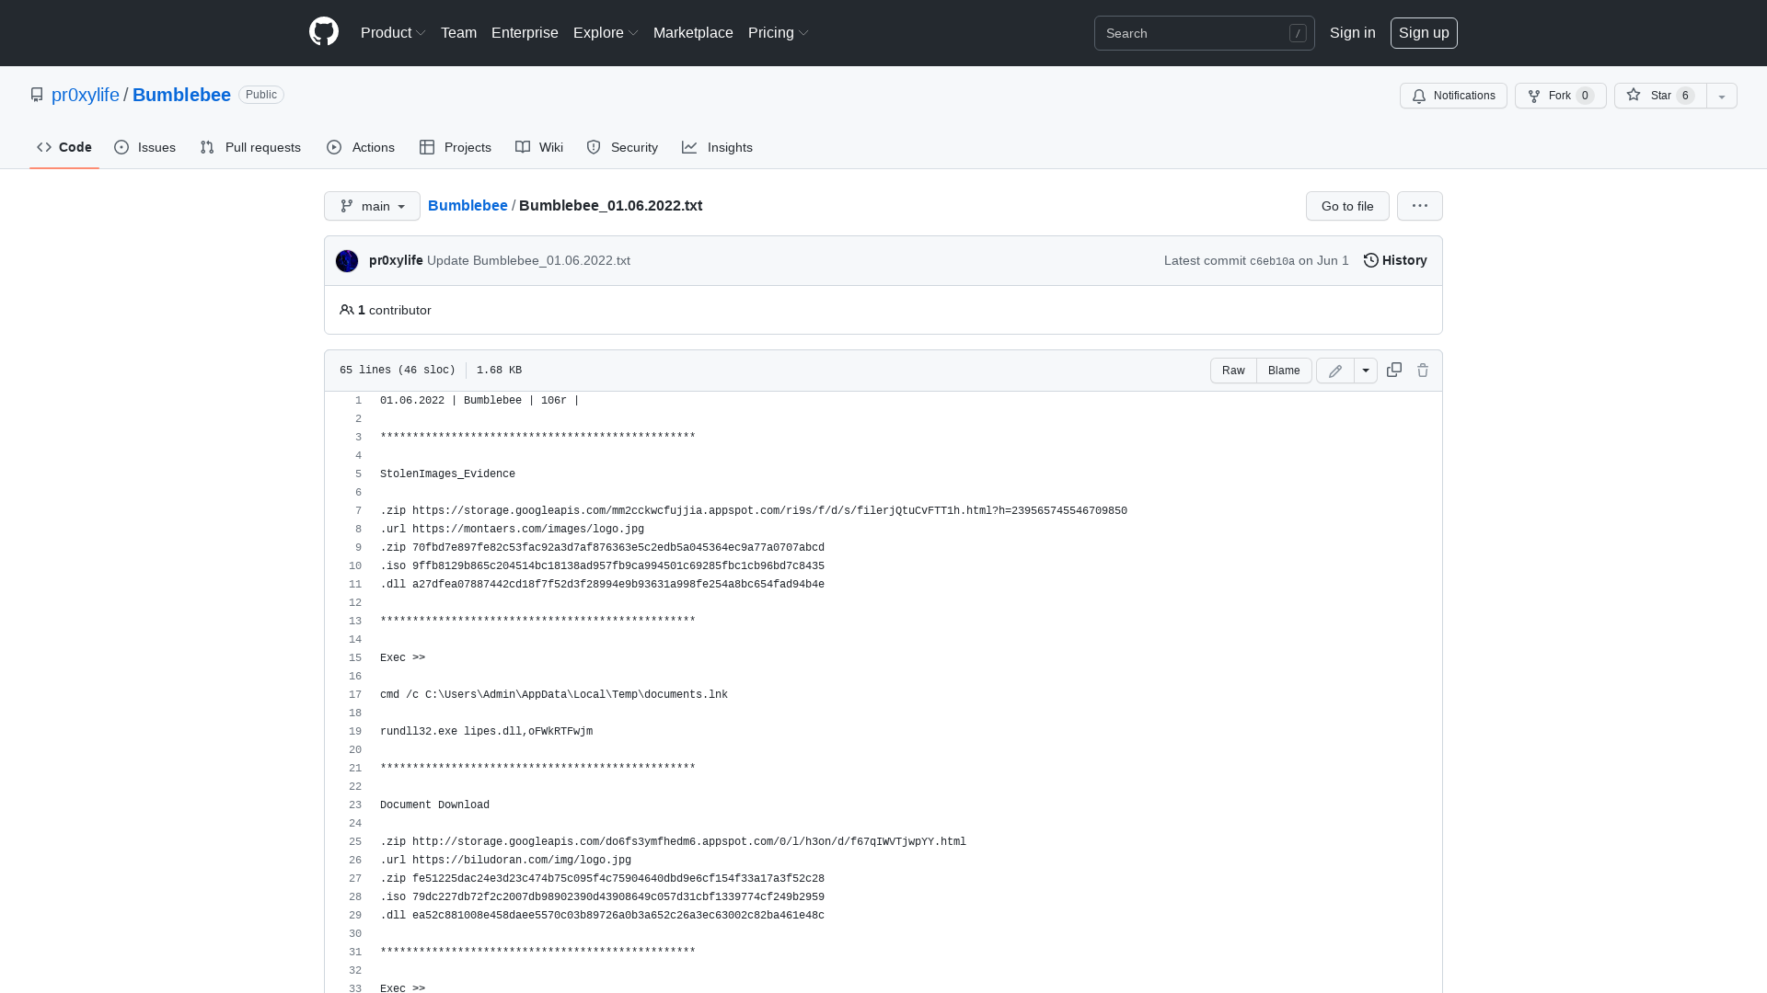Click the fork count badge showing 0
Screen dimensions: 1767x993
[1585, 96]
